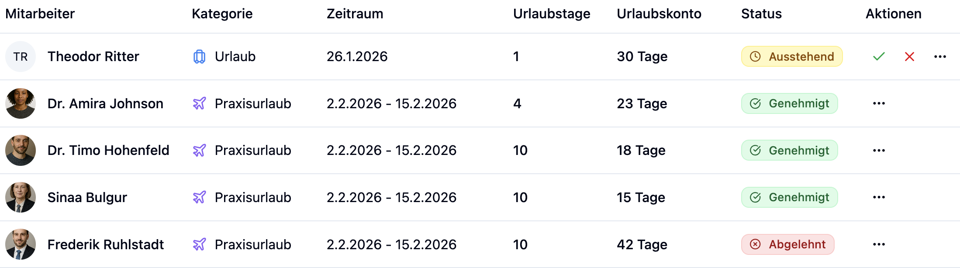The height and width of the screenshot is (268, 960).
Task: Click Frederik Ruhlstadt's avatar
Action: [x=21, y=244]
